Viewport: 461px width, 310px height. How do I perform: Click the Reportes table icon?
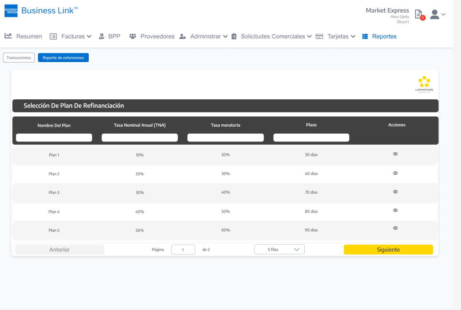(365, 36)
